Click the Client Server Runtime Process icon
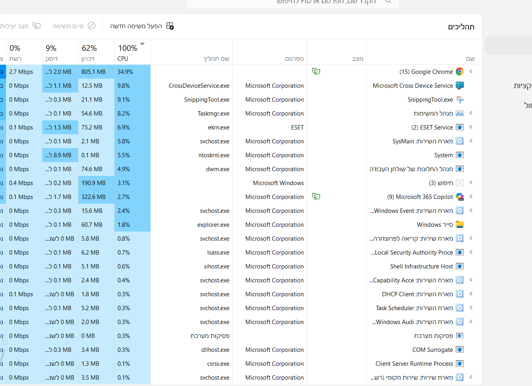The height and width of the screenshot is (386, 532). pos(460,363)
